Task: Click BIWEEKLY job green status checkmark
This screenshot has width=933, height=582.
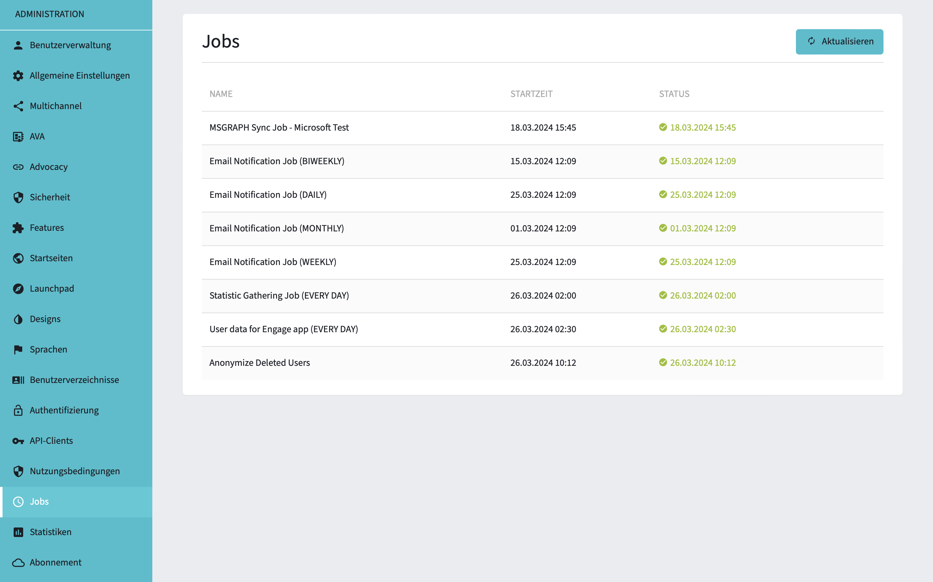Action: click(663, 161)
